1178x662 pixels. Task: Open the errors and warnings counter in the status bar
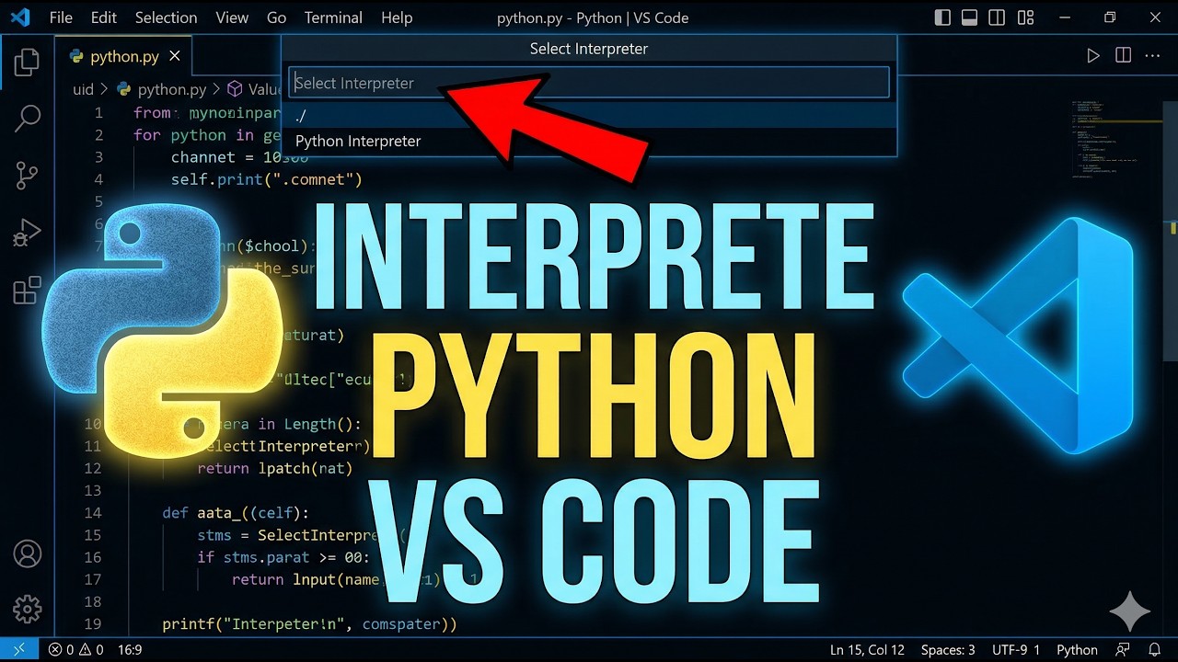(x=76, y=650)
